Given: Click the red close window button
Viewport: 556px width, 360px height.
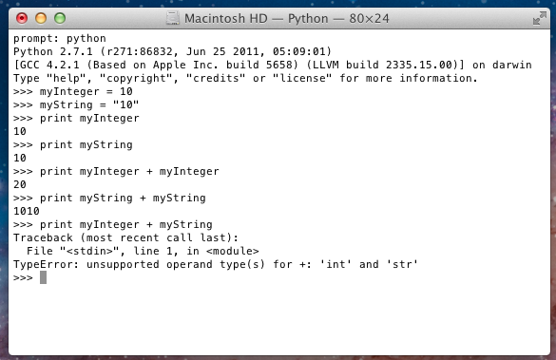Looking at the screenshot, I should 22,18.
